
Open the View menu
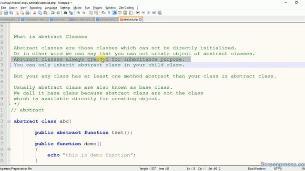(23, 8)
